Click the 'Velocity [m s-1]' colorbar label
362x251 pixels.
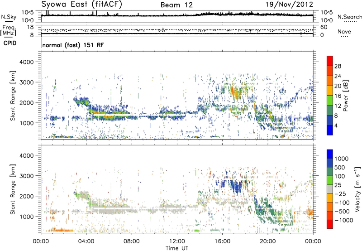pyautogui.click(x=357, y=189)
